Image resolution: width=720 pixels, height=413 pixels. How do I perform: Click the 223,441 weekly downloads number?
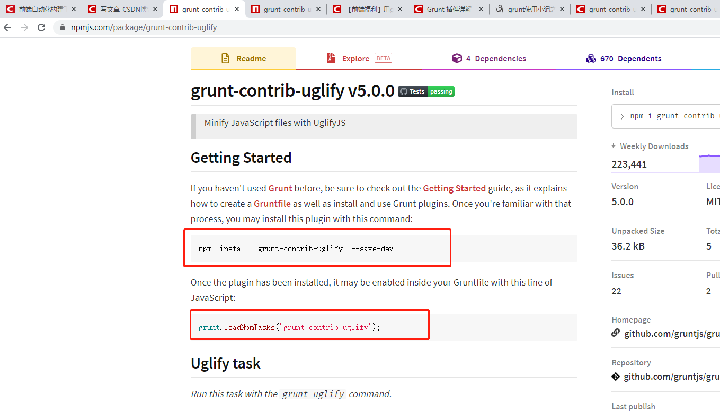pos(629,164)
